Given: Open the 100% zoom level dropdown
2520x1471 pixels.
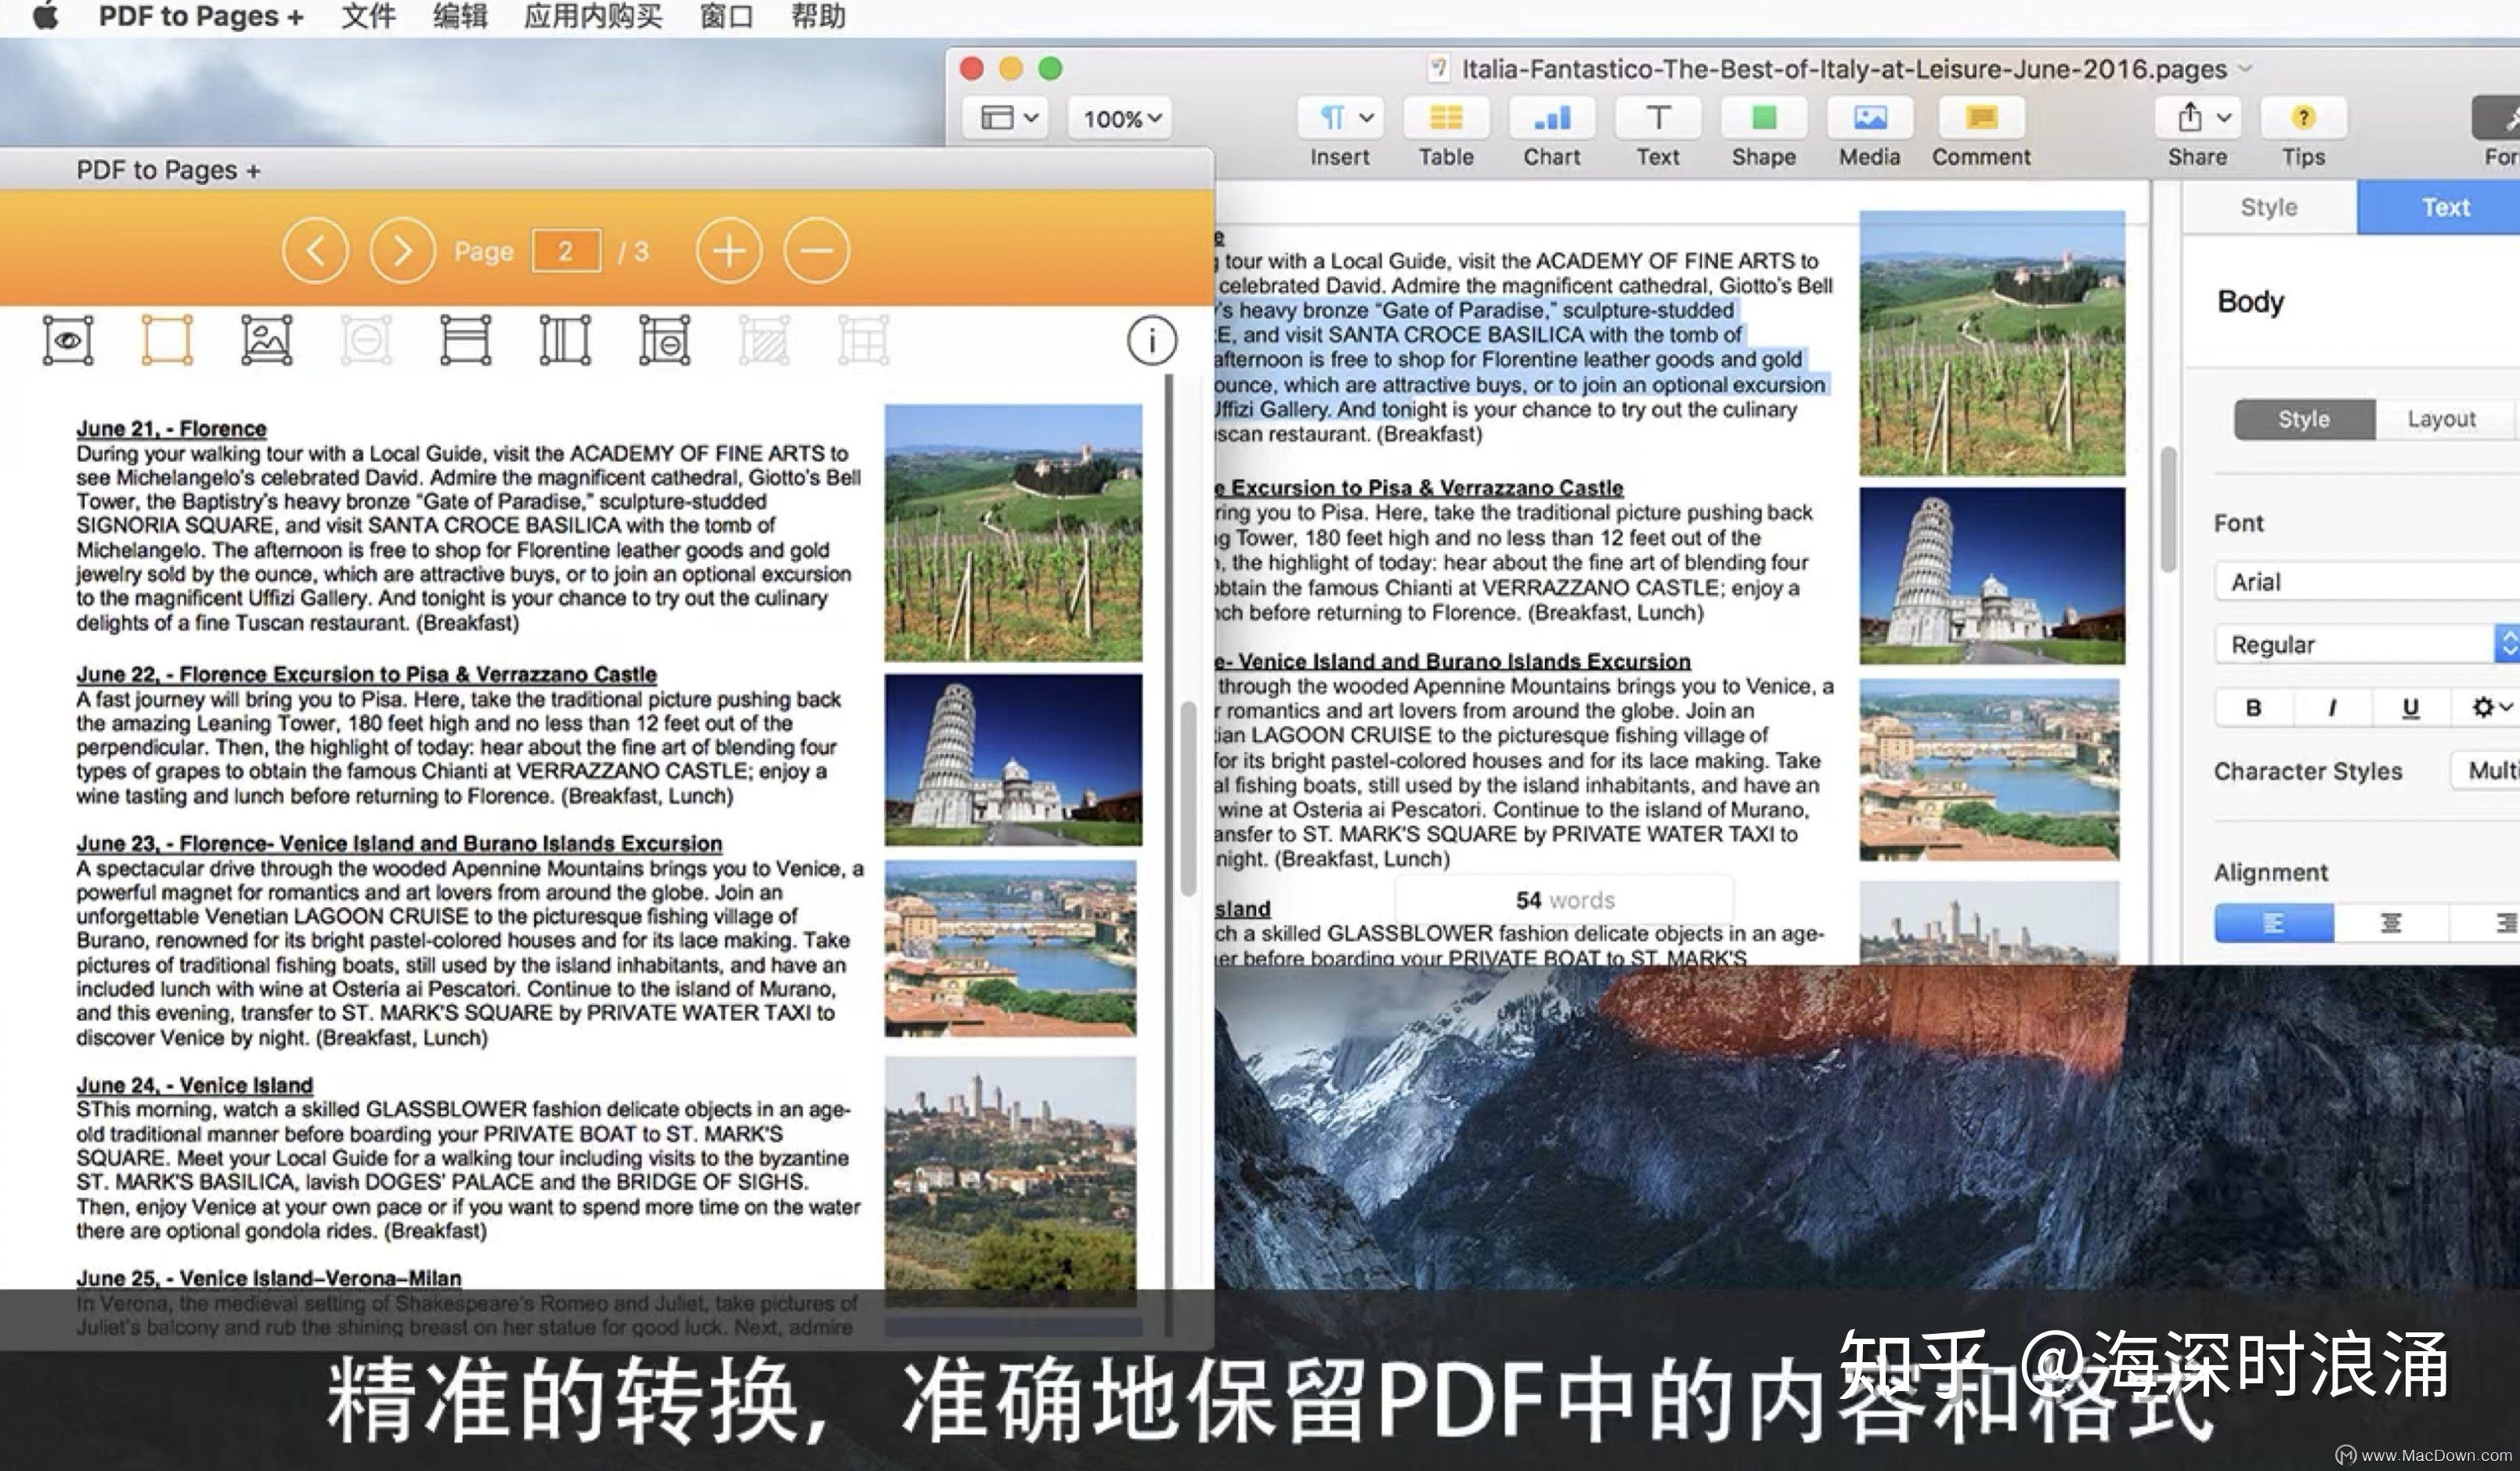Looking at the screenshot, I should click(x=1118, y=118).
